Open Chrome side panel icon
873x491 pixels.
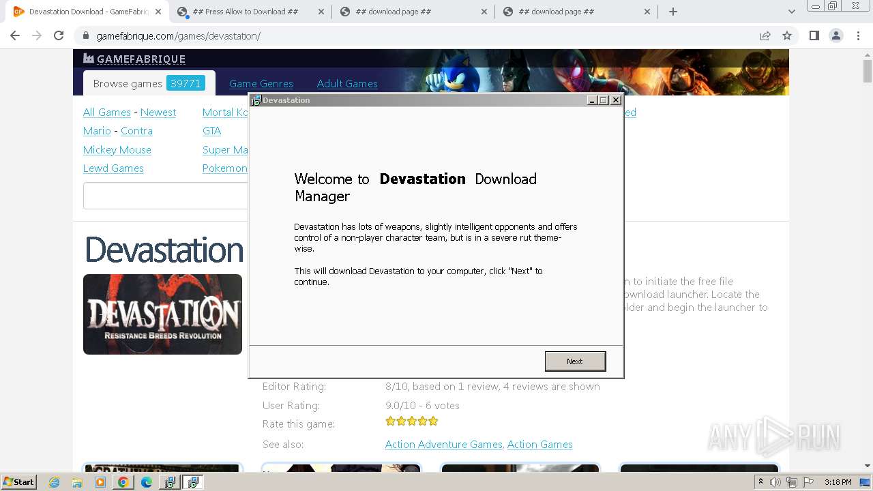[814, 36]
